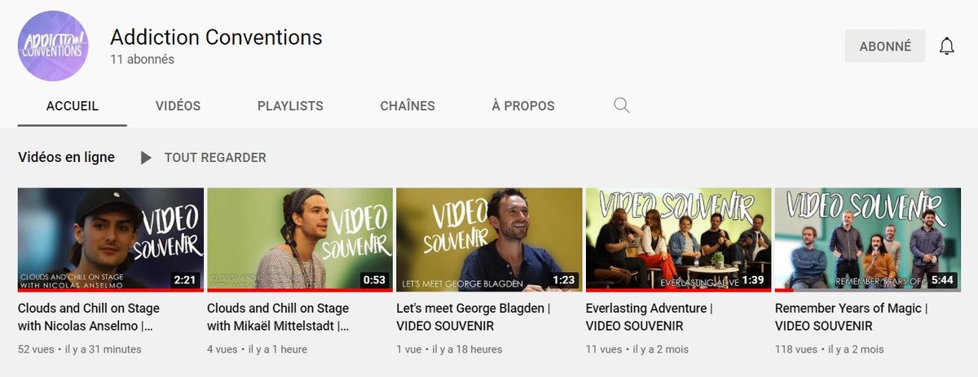Click title 'Clouds and Chill on Stage with Mikaël Mittelstadt'

click(278, 318)
